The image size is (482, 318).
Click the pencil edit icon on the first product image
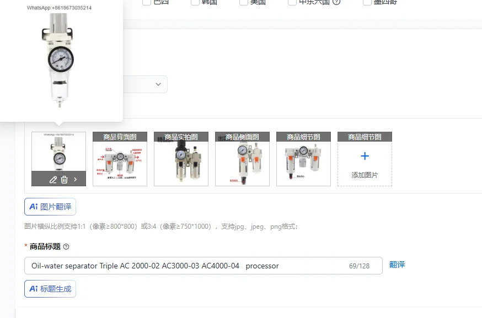point(53,180)
